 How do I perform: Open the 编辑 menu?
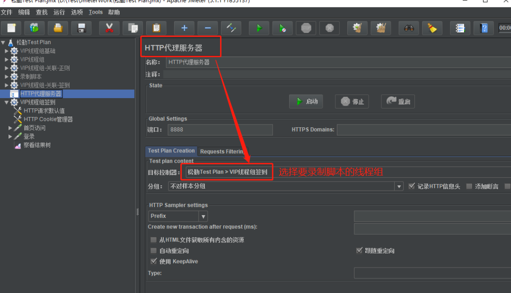24,12
